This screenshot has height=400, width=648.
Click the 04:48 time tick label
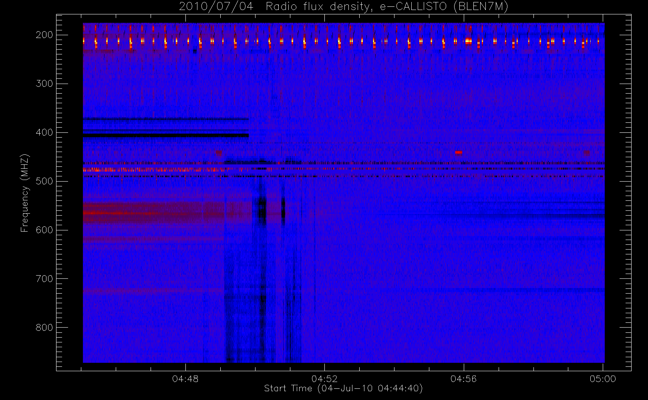185,379
